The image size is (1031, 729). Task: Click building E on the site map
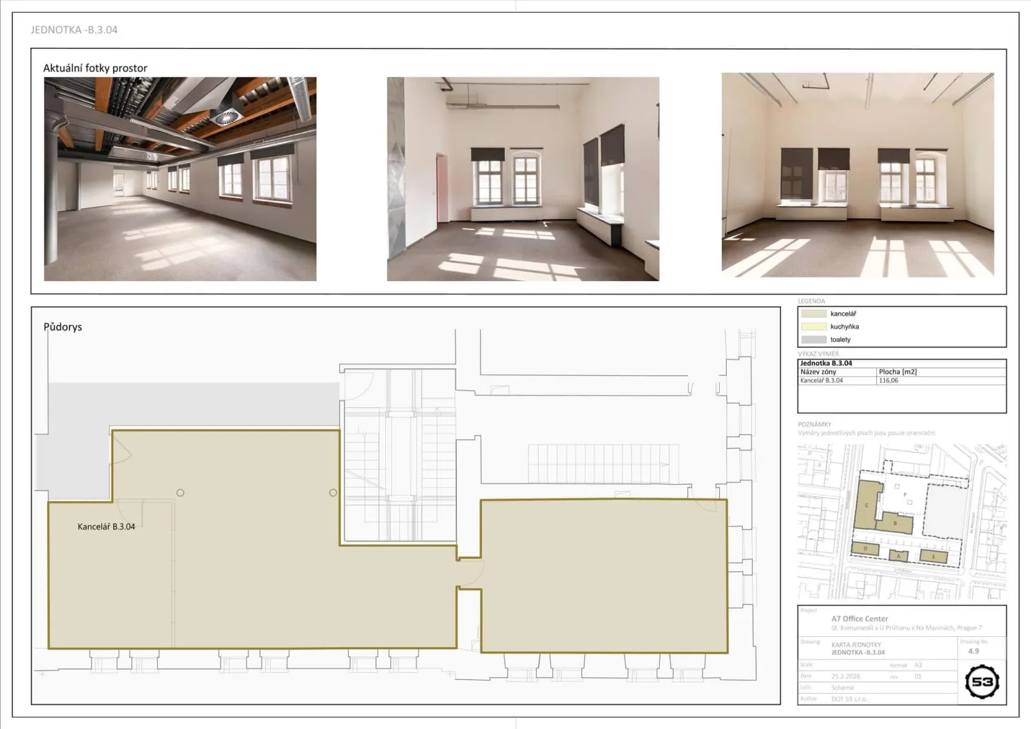pos(933,556)
